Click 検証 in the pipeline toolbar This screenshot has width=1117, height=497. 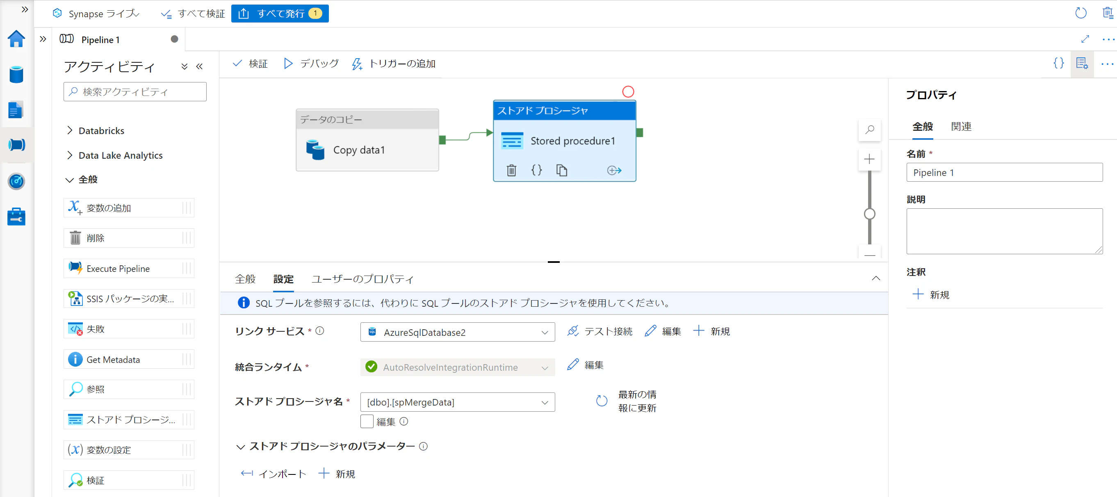pos(250,64)
